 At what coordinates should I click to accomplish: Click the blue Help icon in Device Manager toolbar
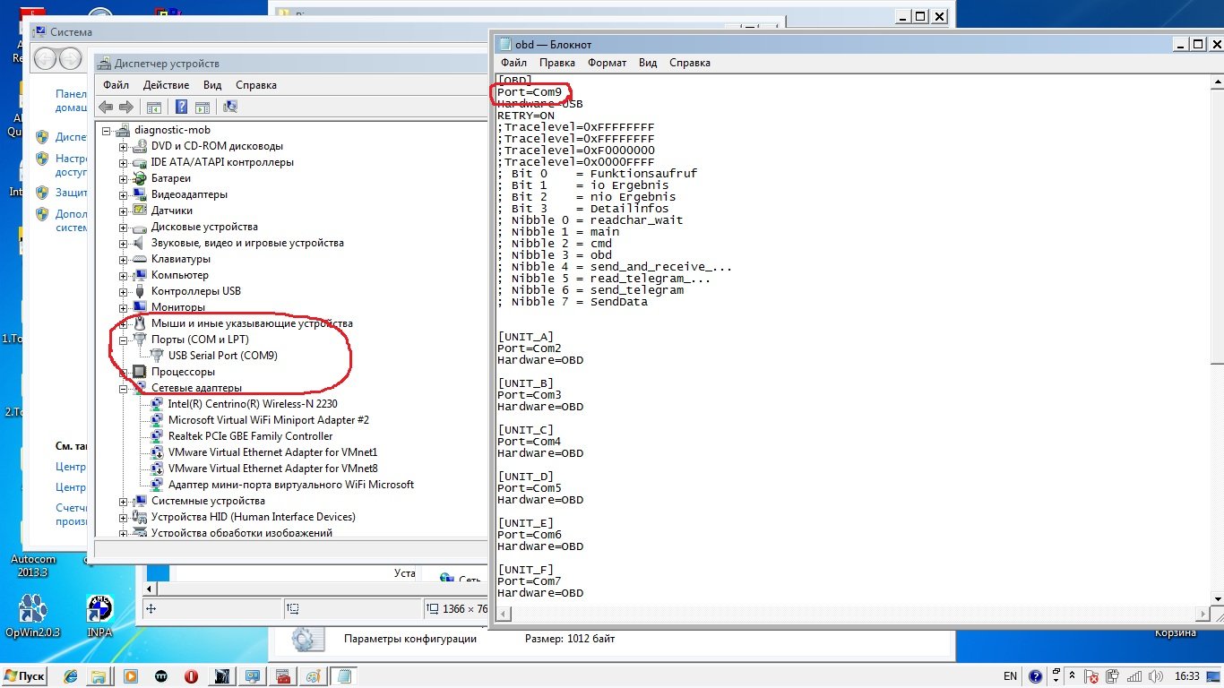point(181,107)
